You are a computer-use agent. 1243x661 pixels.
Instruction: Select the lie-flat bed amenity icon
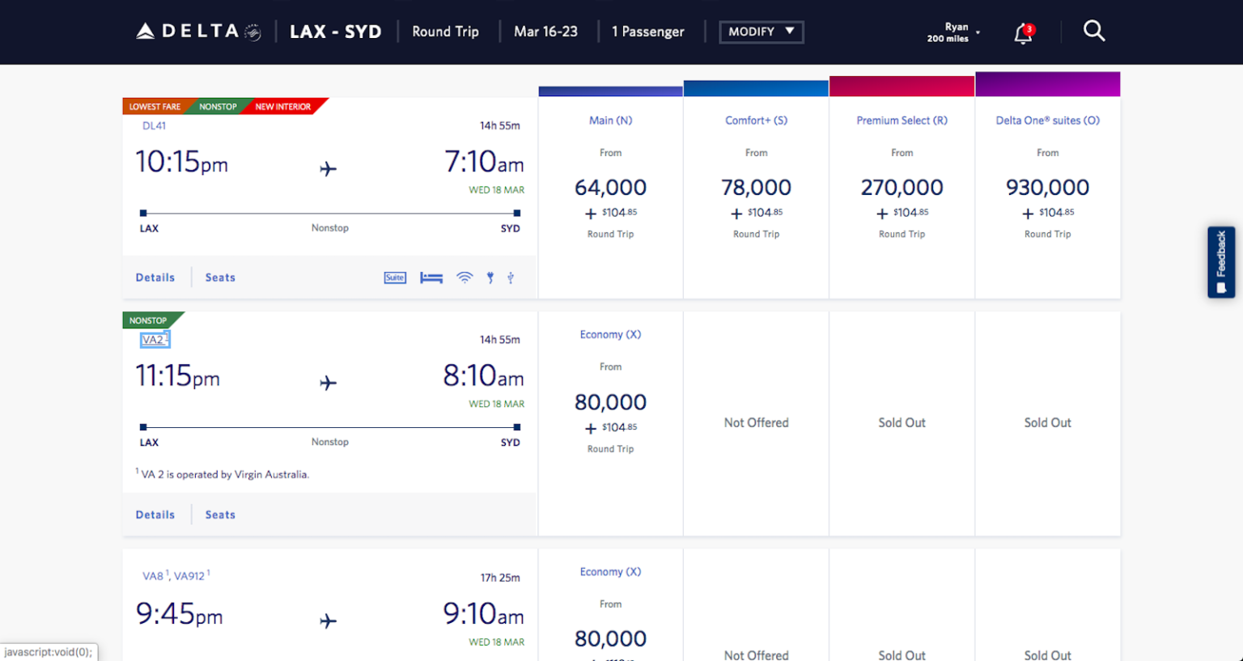431,277
